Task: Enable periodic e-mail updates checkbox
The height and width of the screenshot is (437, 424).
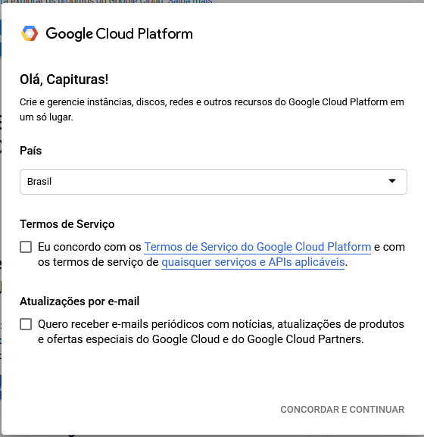Action: (26, 324)
